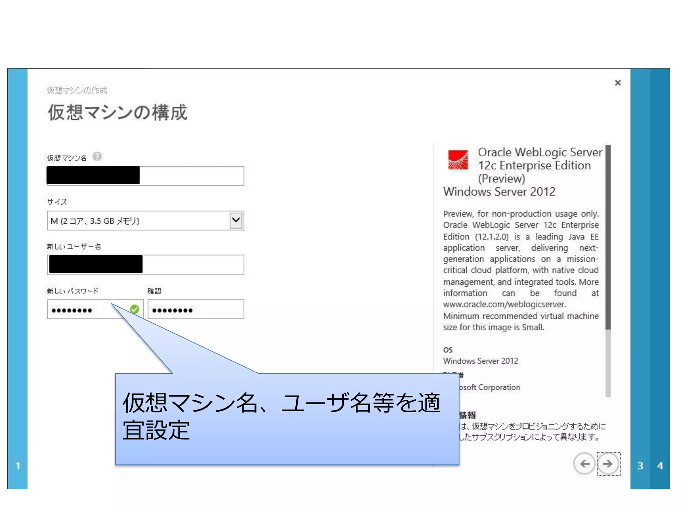The width and height of the screenshot is (682, 511).
Task: Open help for 仮想マシン名 field
Action: point(97,156)
